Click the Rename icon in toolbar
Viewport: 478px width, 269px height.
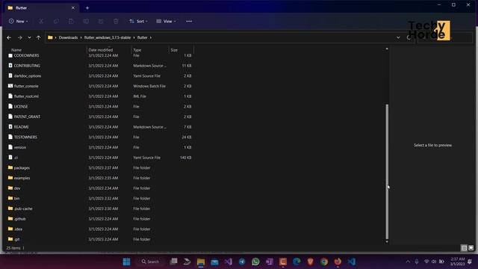coord(86,22)
